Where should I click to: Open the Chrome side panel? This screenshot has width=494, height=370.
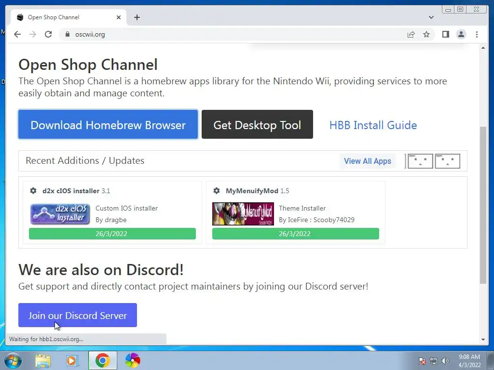tap(445, 34)
